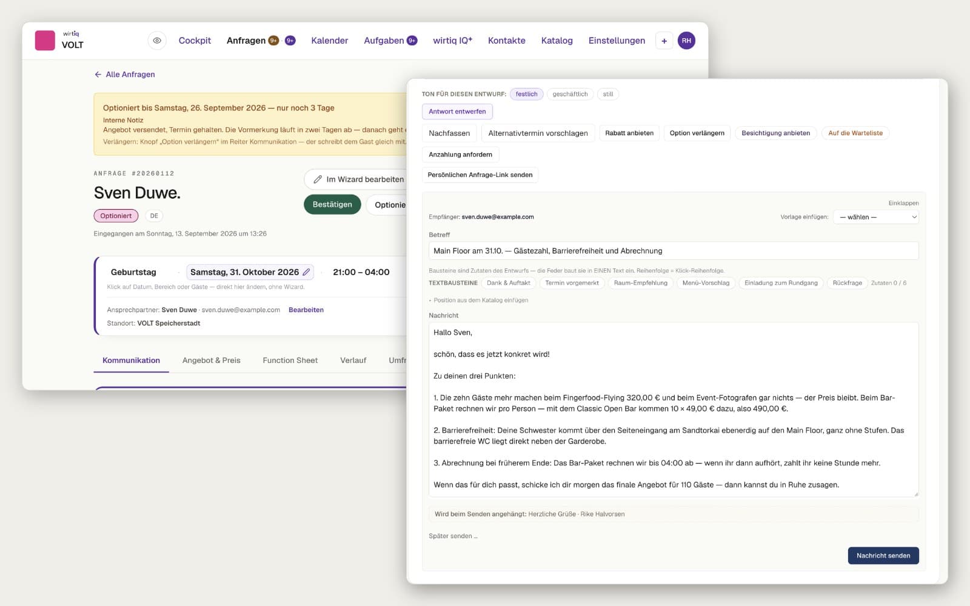Click the Bearbeiten link for contact
970x606 pixels.
[306, 310]
